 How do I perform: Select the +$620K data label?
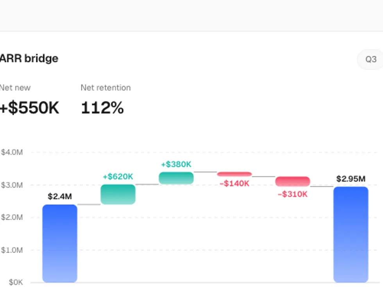coord(118,176)
